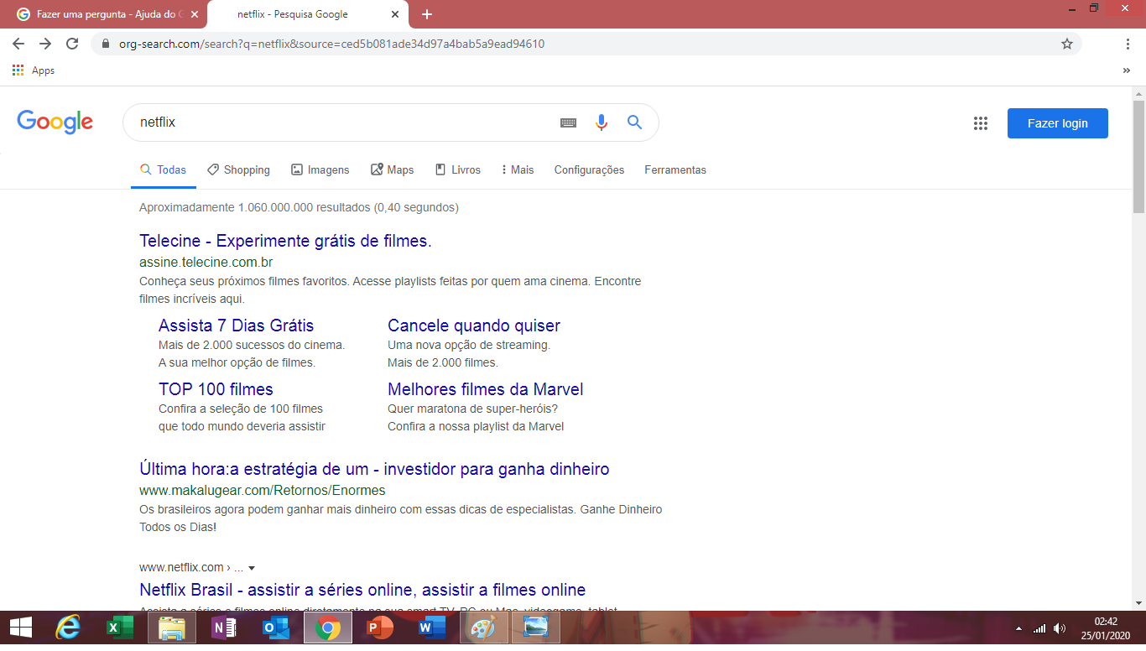Select the 'Todas' results tab
1146x651 pixels.
coord(164,169)
